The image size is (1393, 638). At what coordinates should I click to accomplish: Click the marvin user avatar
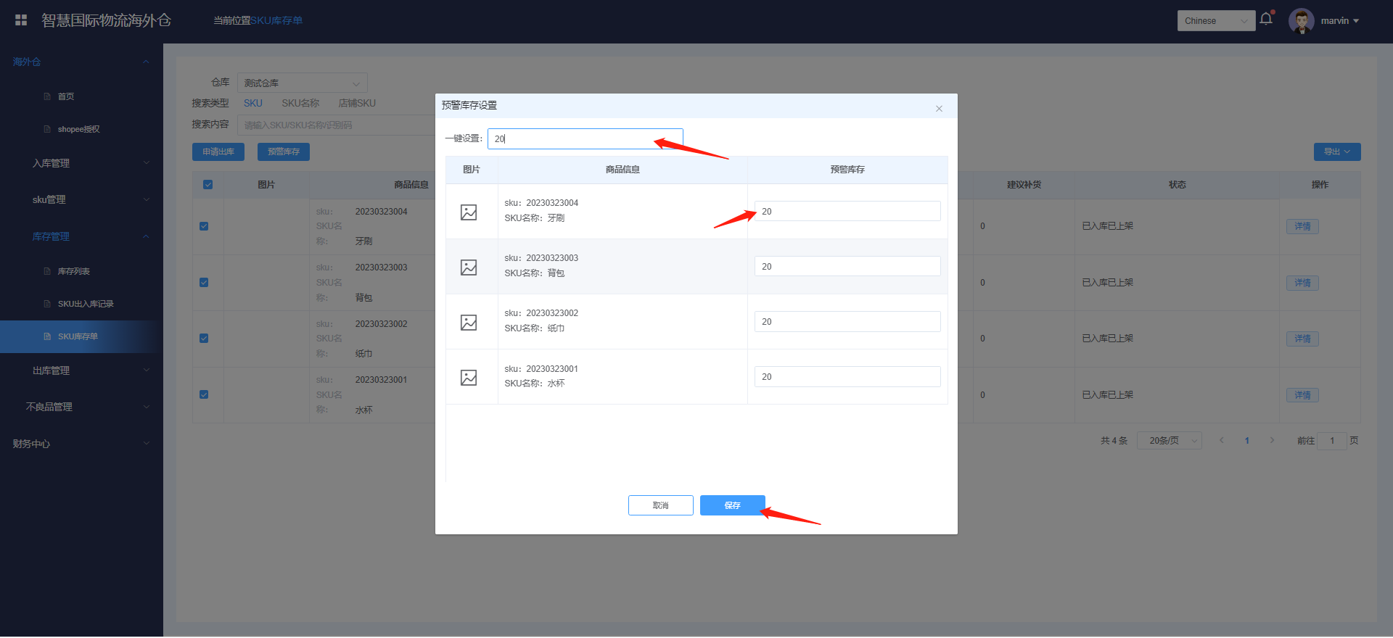click(1301, 21)
